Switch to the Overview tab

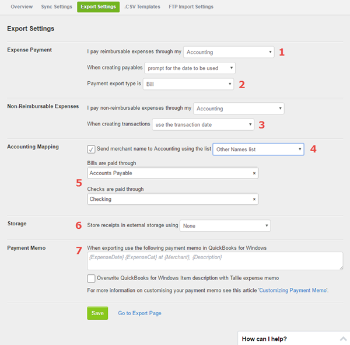pos(22,6)
